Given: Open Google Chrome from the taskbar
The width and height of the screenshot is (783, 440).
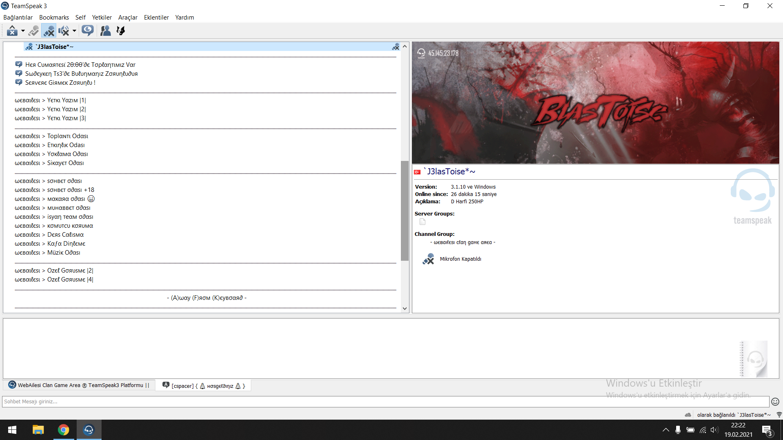Looking at the screenshot, I should point(64,430).
